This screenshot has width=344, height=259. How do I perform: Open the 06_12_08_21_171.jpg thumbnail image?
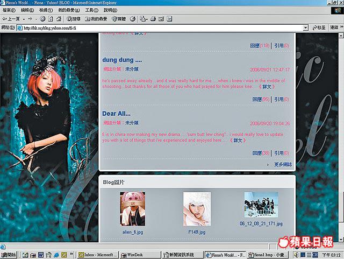[261, 205]
